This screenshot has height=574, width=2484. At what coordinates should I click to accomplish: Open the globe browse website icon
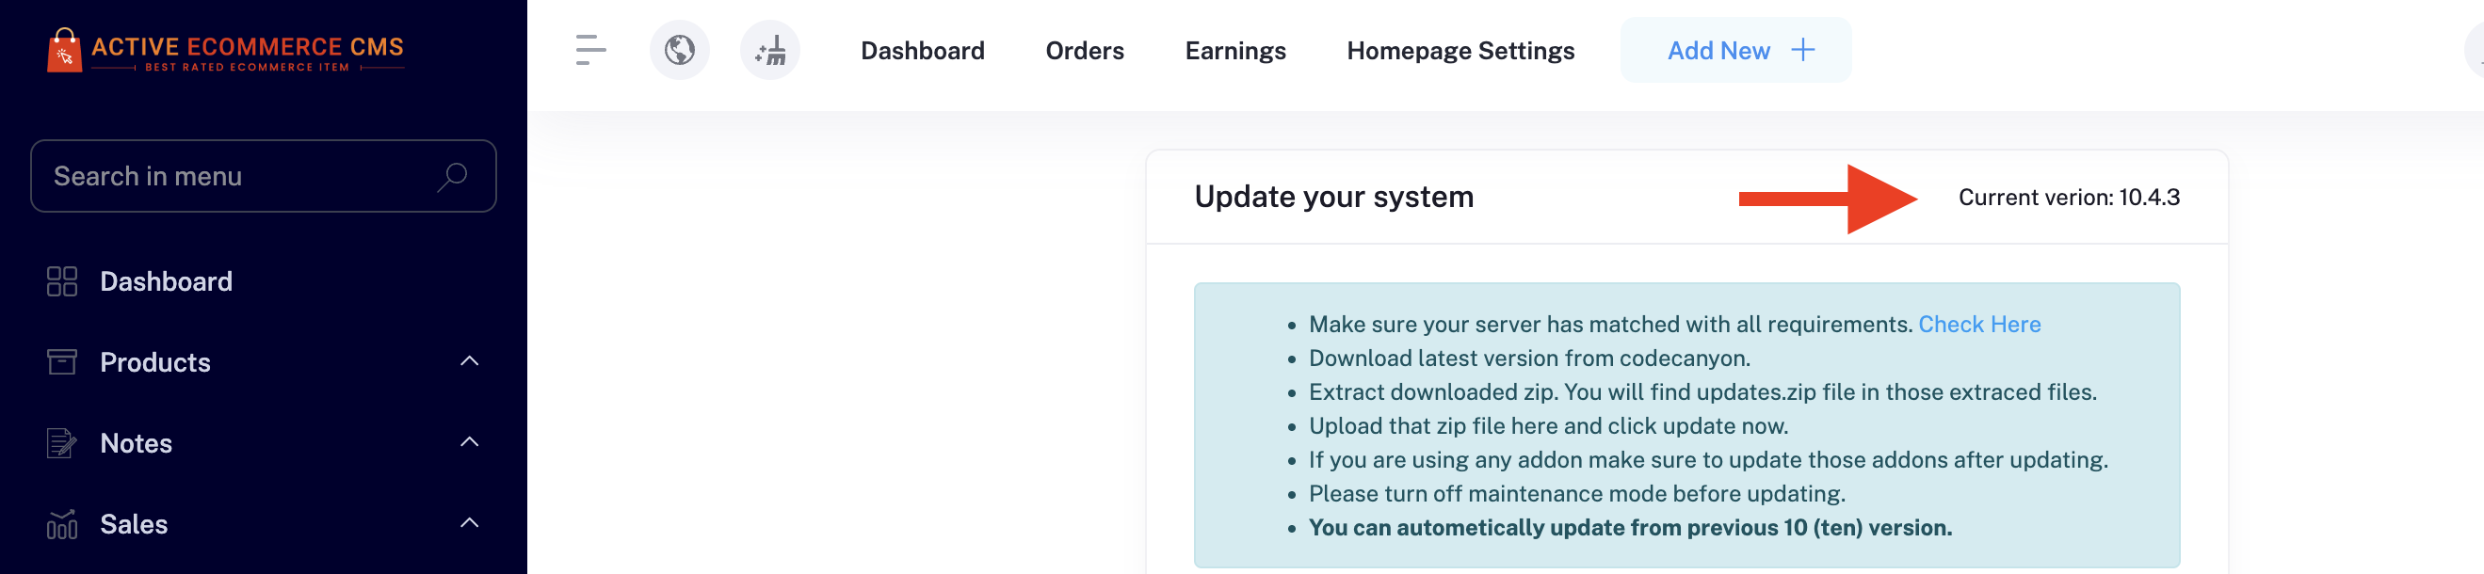coord(680,50)
